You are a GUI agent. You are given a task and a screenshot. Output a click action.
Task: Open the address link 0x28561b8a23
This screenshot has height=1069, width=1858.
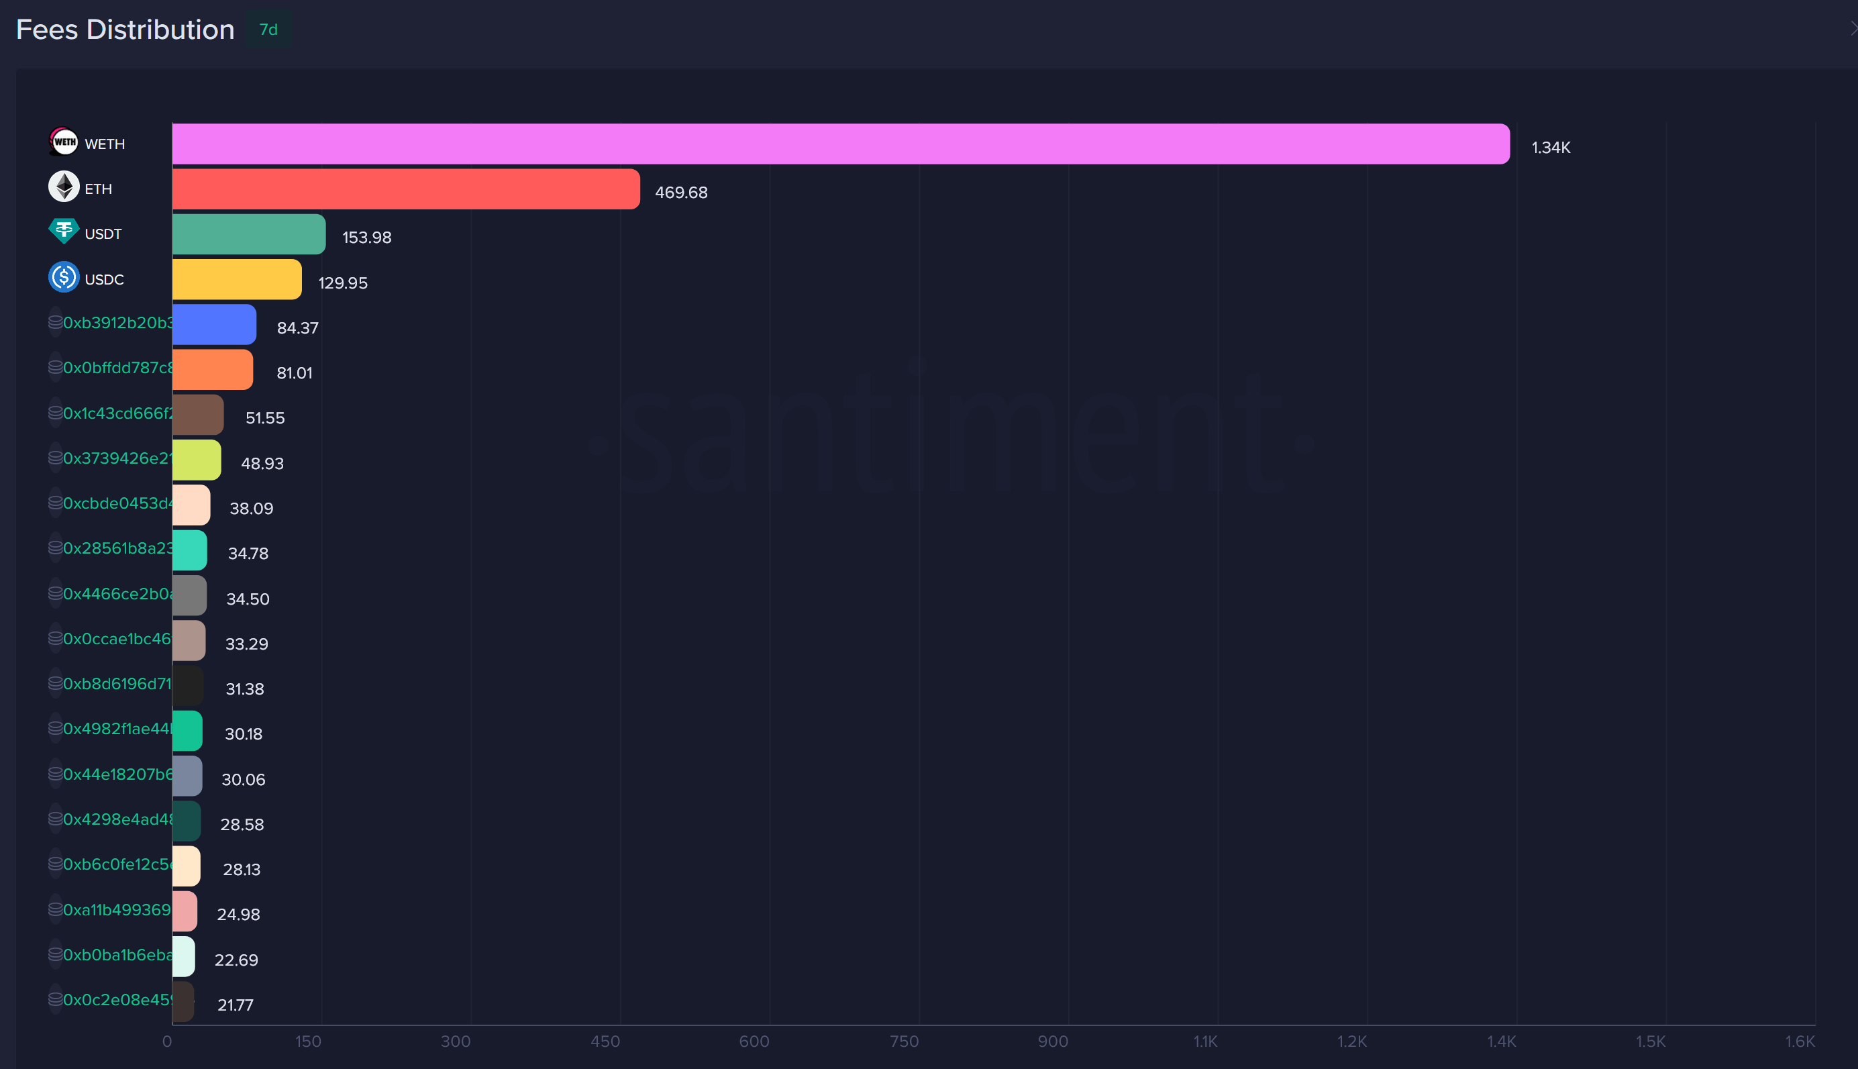[117, 548]
